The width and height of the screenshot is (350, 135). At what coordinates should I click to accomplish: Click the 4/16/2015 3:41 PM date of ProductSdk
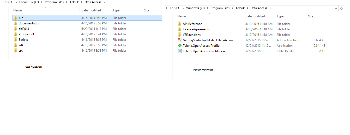[x=94, y=34]
